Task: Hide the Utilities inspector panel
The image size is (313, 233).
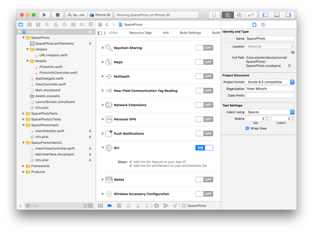Action: point(288,15)
